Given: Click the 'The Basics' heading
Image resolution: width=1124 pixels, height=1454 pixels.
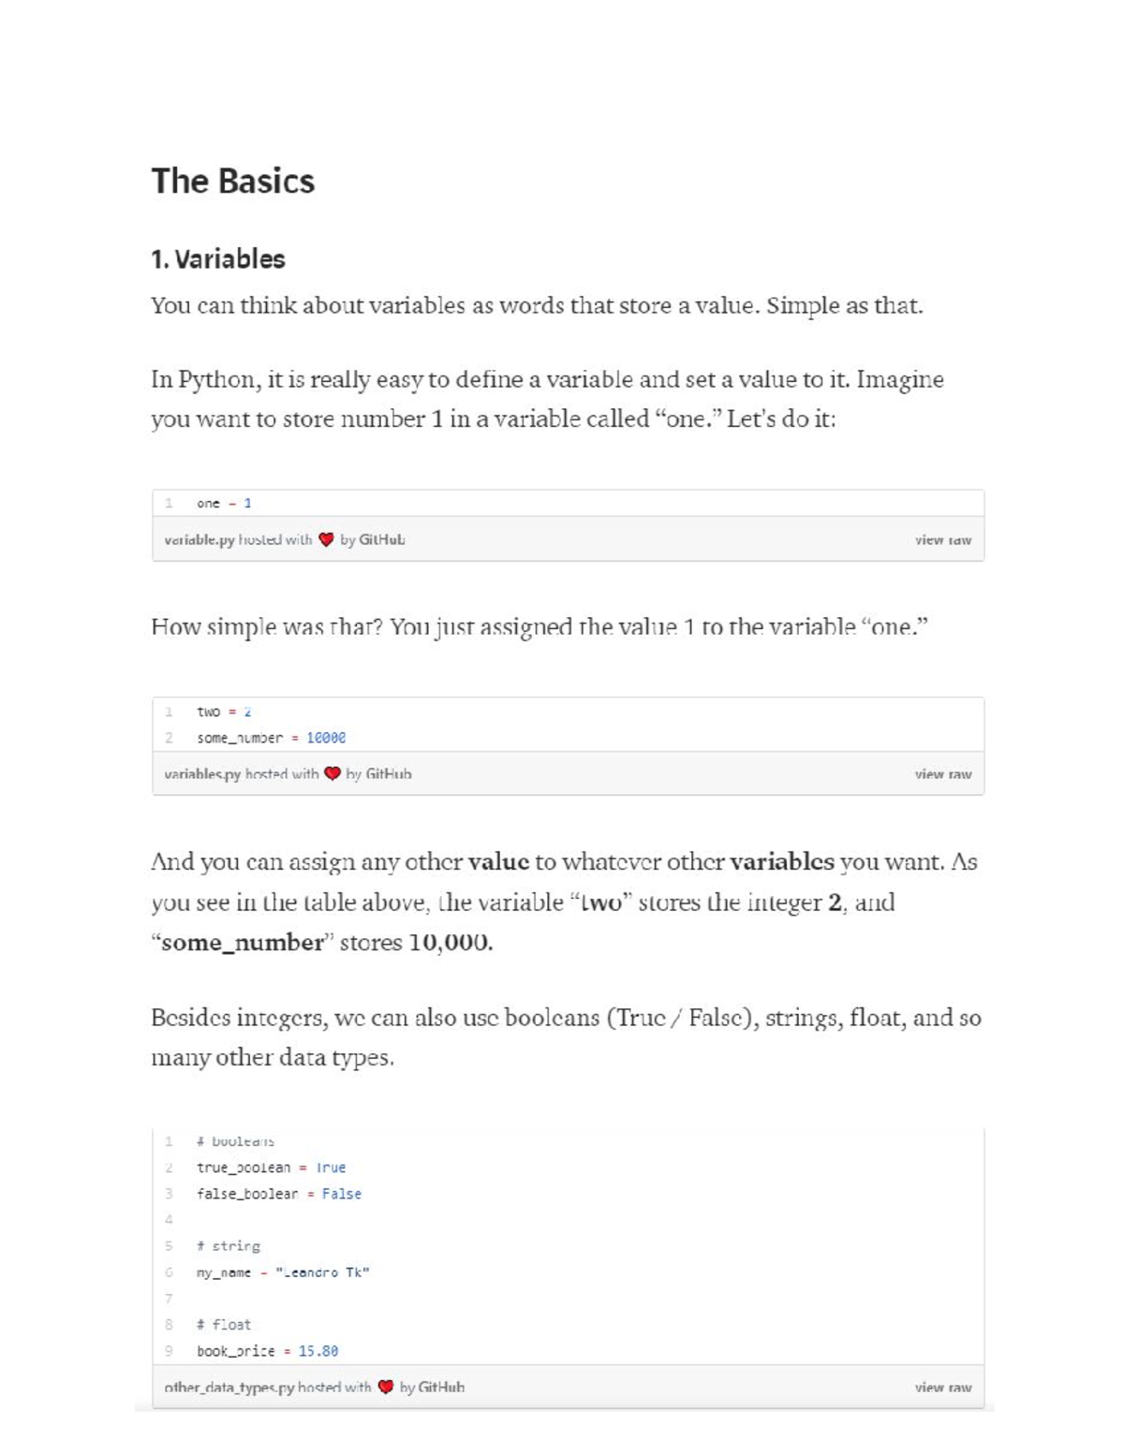Looking at the screenshot, I should point(233,181).
